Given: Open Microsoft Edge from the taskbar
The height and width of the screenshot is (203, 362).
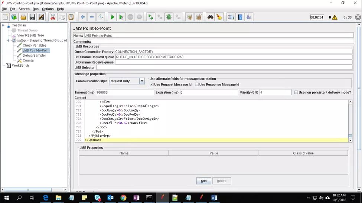Looking at the screenshot, I should point(46,198).
